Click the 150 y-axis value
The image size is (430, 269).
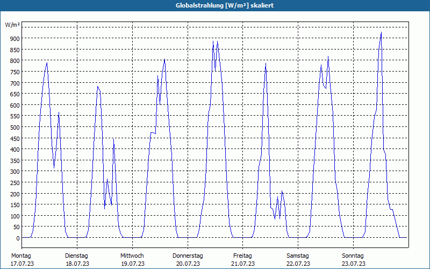point(15,206)
